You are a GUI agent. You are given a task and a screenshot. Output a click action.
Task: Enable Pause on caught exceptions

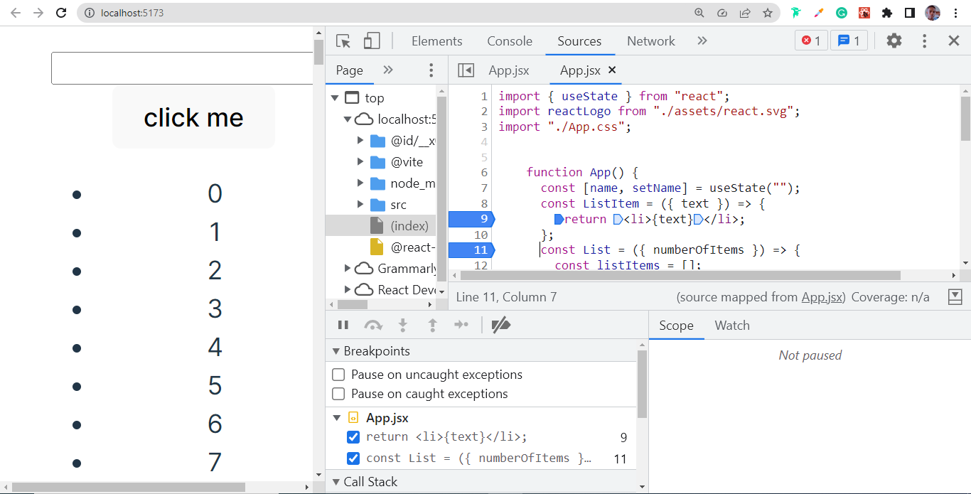(338, 394)
